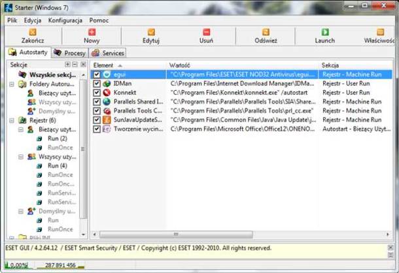Click the 287 891 456 memory status entry
The width and height of the screenshot is (399, 273).
click(60, 265)
